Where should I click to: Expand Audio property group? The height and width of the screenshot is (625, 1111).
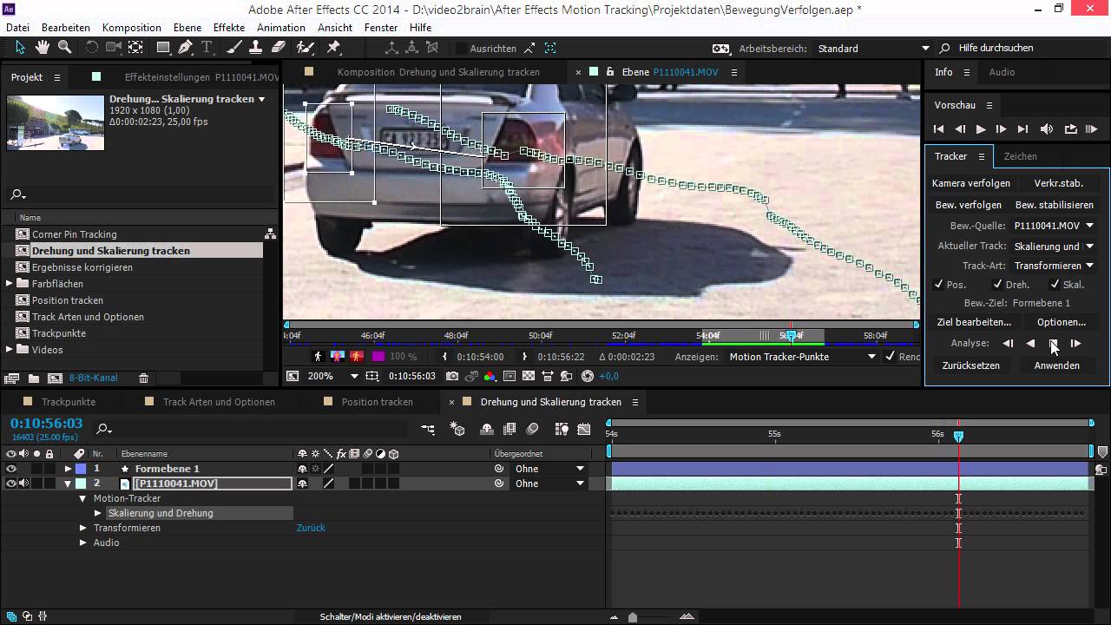(x=83, y=543)
